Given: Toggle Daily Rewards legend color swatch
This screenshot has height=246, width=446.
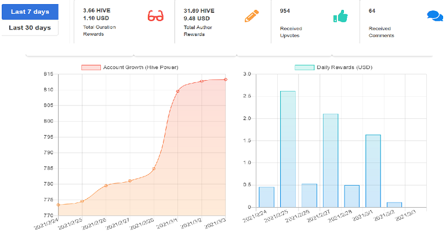Looking at the screenshot, I should (x=304, y=67).
